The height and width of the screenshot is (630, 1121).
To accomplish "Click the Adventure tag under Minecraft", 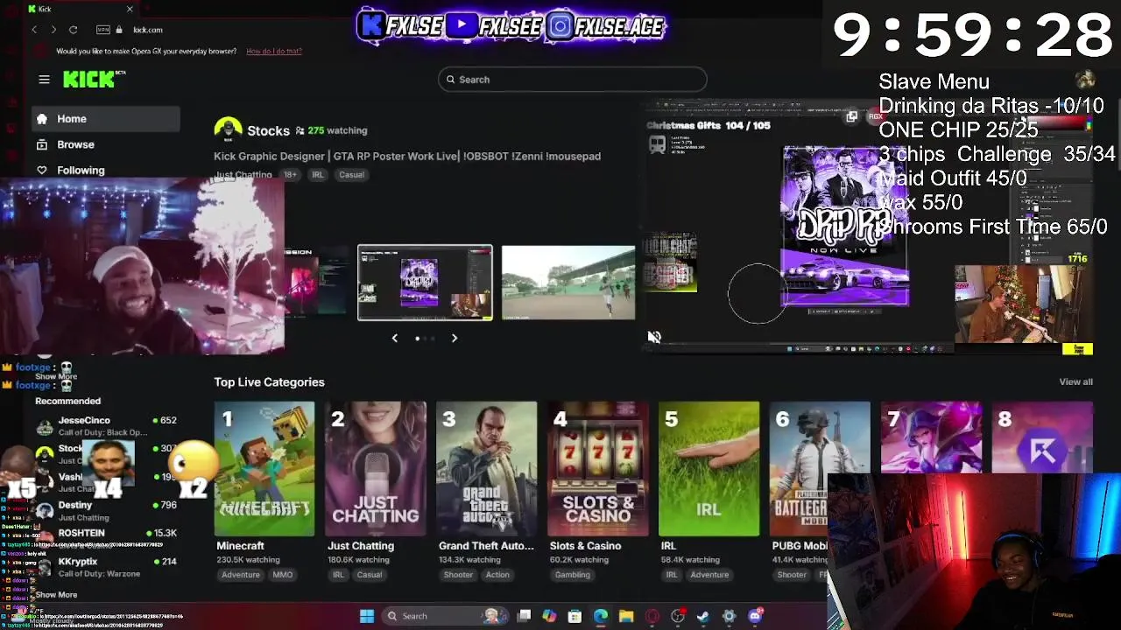I will [x=241, y=575].
